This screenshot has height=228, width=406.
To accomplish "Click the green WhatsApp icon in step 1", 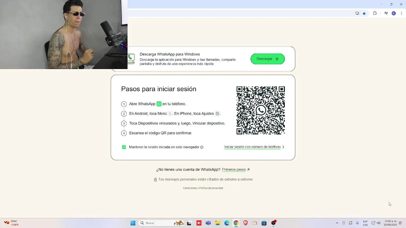I will point(159,104).
